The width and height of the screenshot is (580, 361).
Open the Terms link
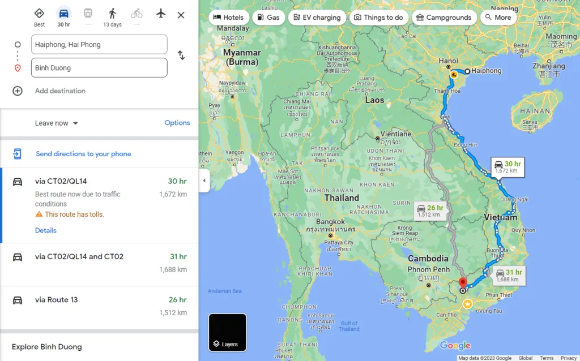547,358
